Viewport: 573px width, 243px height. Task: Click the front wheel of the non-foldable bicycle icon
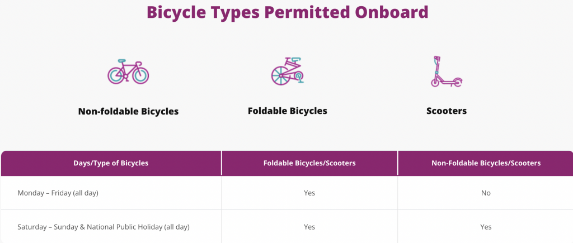point(140,75)
